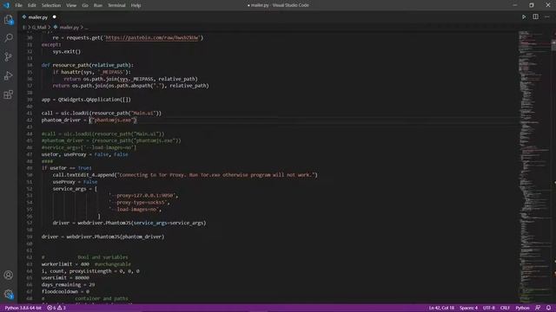Click 'def resource_path(relative_path):' line
The width and height of the screenshot is (556, 312).
click(x=87, y=65)
